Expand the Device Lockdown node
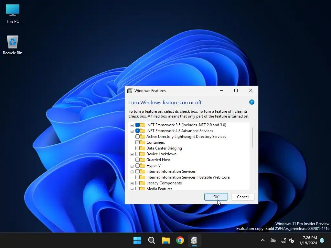Image resolution: width=331 pixels, height=248 pixels. pyautogui.click(x=132, y=154)
